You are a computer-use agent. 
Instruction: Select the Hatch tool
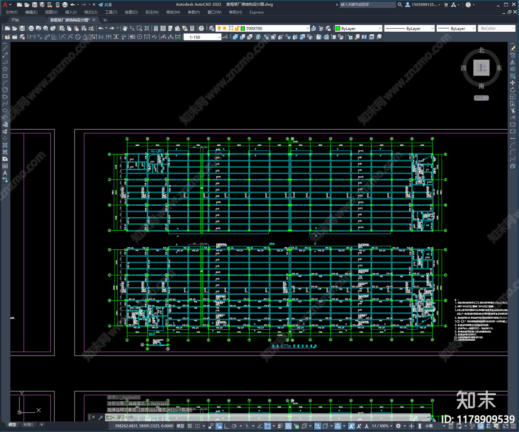coord(5,145)
